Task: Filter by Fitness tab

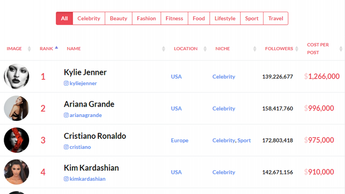Action: [174, 18]
